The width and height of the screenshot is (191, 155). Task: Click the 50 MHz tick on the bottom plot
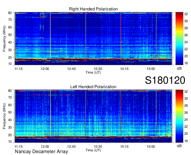tap(10, 113)
